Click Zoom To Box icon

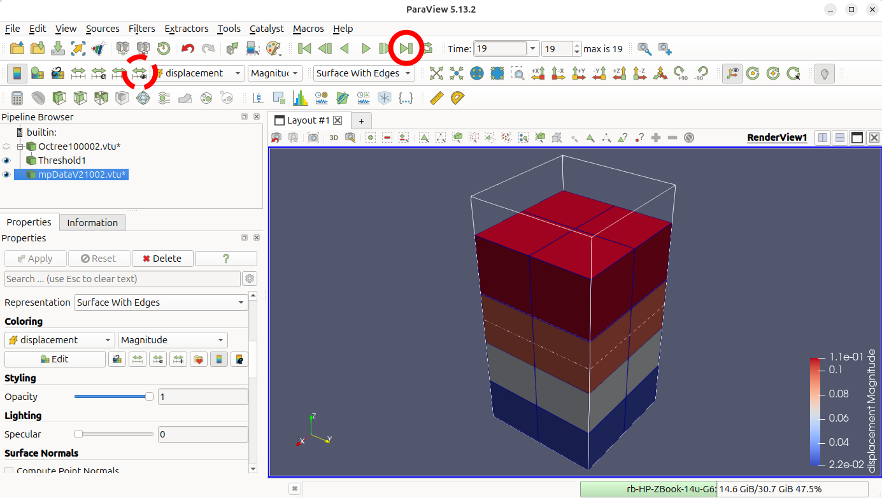tap(518, 73)
